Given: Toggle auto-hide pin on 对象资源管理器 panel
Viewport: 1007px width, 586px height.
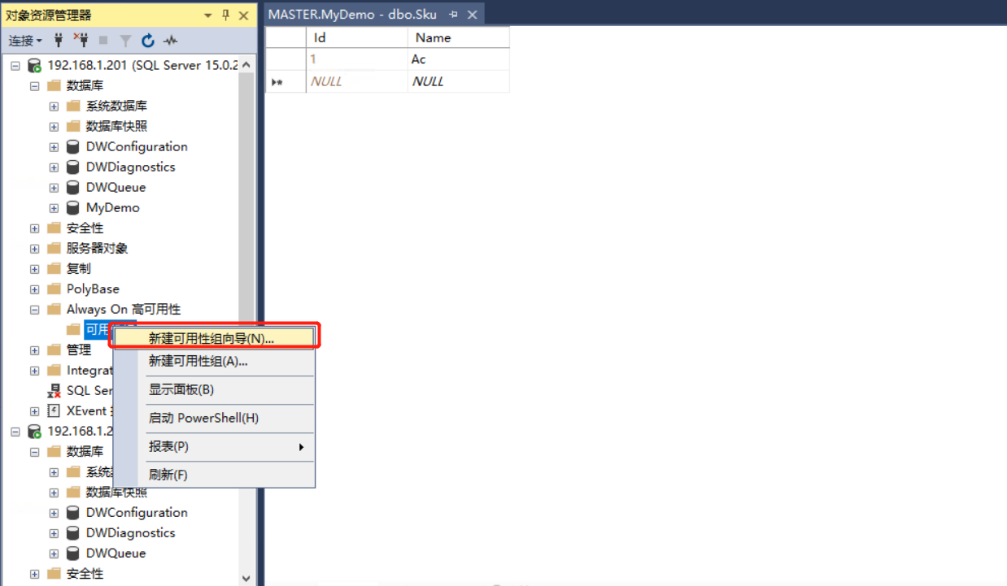Looking at the screenshot, I should 225,15.
